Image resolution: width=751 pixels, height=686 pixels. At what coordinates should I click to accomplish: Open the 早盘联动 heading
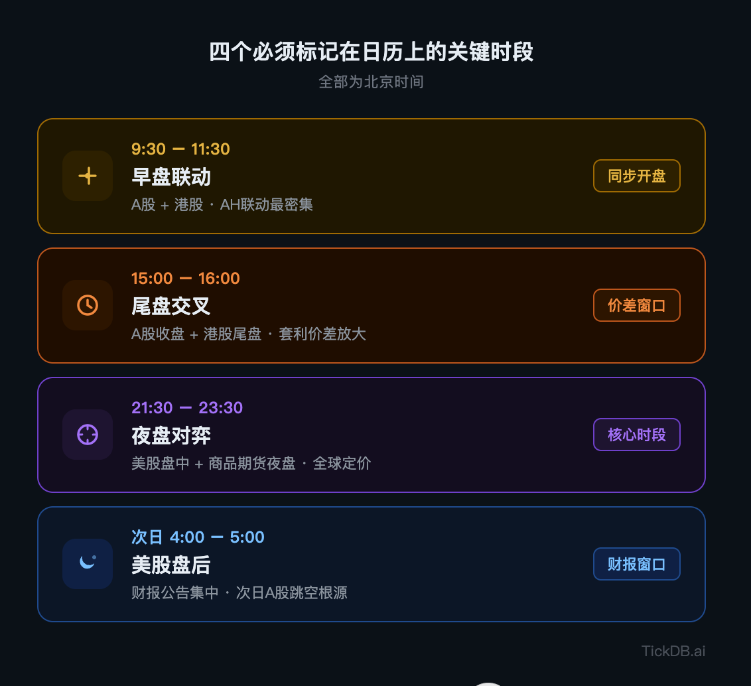[171, 176]
